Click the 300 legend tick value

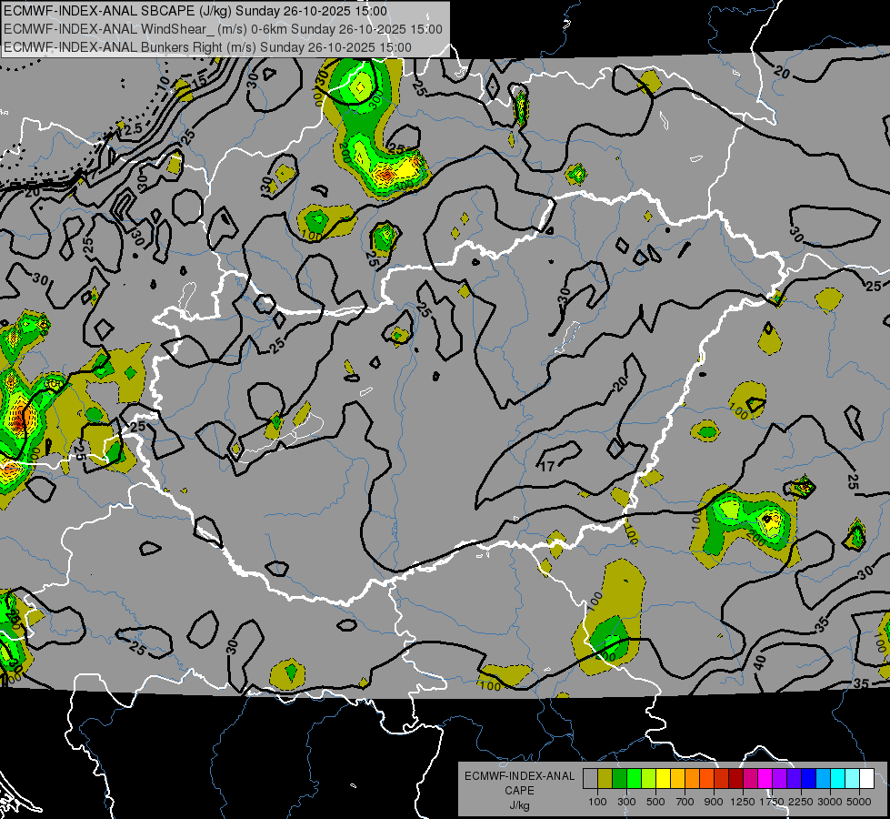pos(626,802)
